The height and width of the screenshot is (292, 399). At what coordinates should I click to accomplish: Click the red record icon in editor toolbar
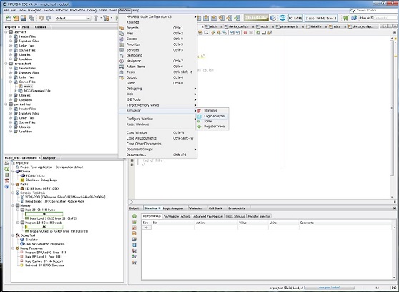tap(245, 33)
